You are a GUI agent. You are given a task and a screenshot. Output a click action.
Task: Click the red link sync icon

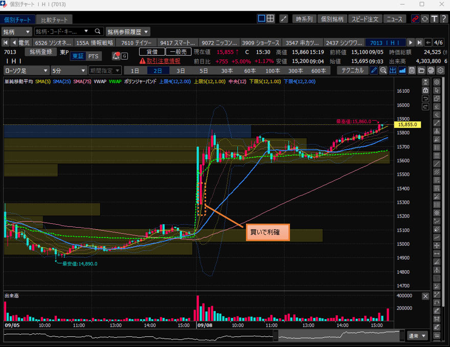[416, 19]
